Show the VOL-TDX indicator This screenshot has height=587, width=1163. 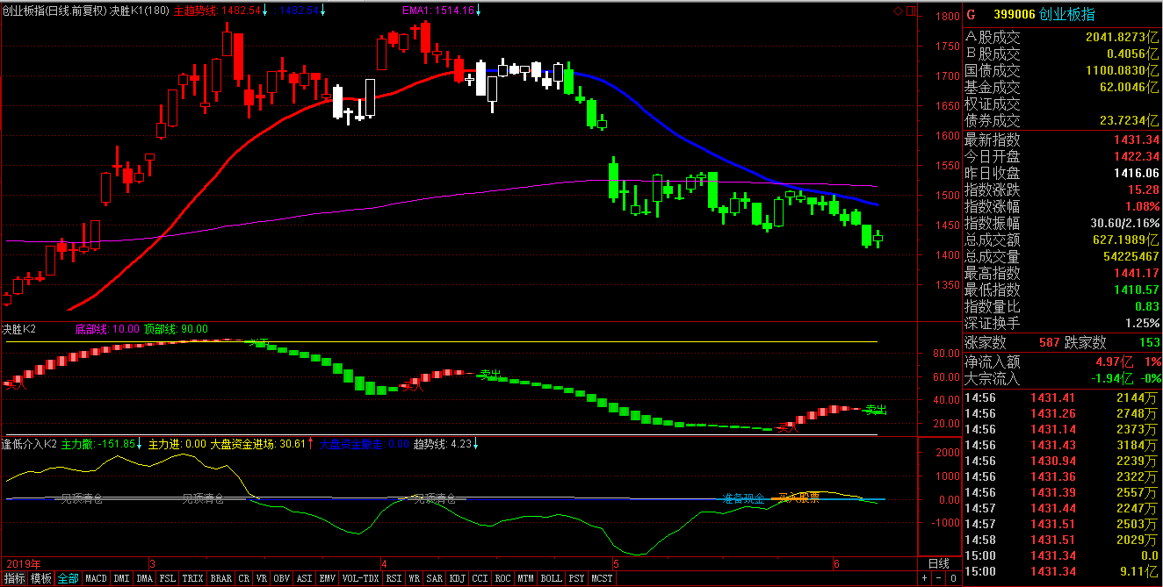click(x=361, y=579)
